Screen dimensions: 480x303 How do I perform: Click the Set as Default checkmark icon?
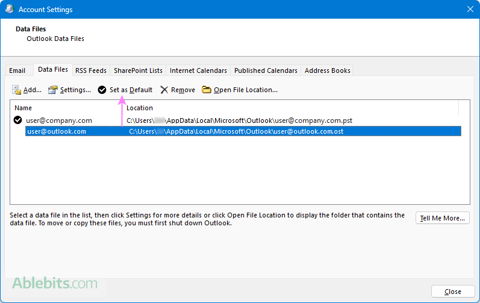(x=102, y=90)
